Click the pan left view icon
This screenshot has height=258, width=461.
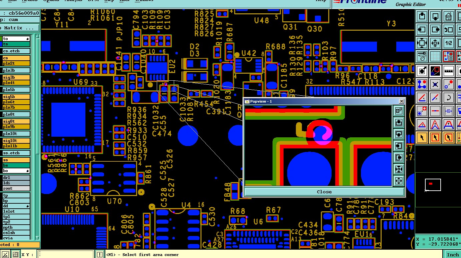tap(422, 29)
